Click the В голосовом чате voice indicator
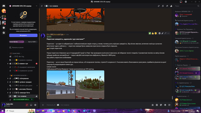The height and width of the screenshot is (113, 201). [23, 100]
